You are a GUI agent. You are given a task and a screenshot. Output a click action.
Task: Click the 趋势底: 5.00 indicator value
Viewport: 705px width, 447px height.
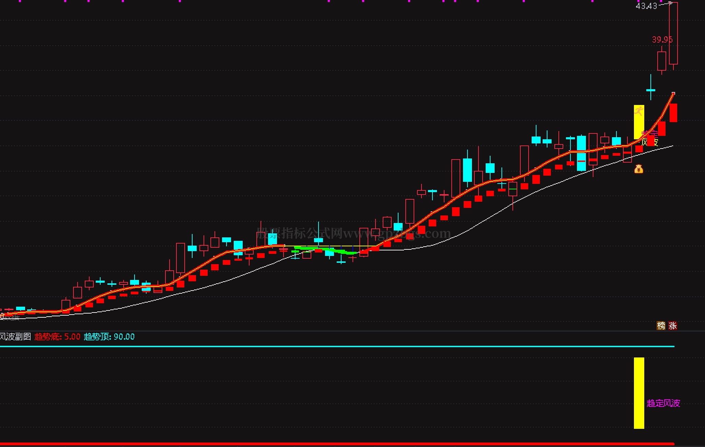point(57,337)
